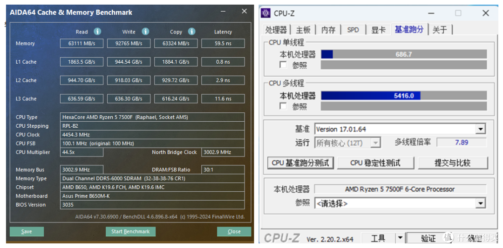Click the North Bridge Clock 3002.9 MHz field
Image resolution: width=503 pixels, height=248 pixels.
point(223,152)
